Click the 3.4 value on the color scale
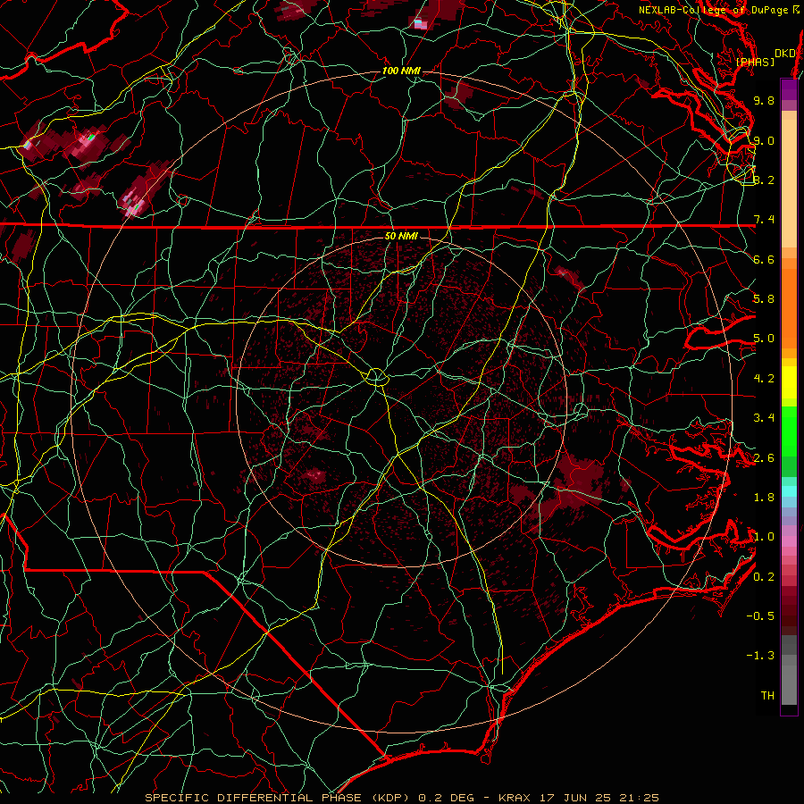Image resolution: width=804 pixels, height=804 pixels. coord(764,418)
